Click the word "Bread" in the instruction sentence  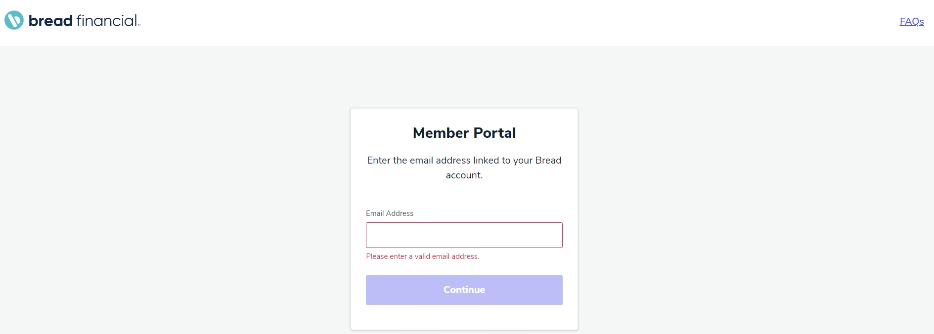(x=548, y=161)
